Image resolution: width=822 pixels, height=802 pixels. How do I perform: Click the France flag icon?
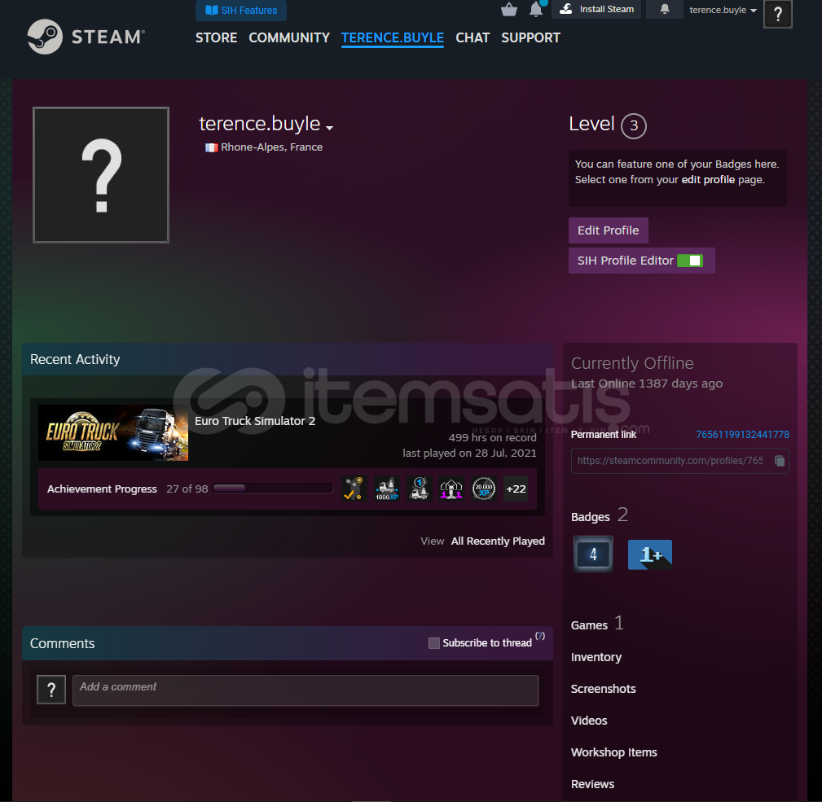point(211,147)
